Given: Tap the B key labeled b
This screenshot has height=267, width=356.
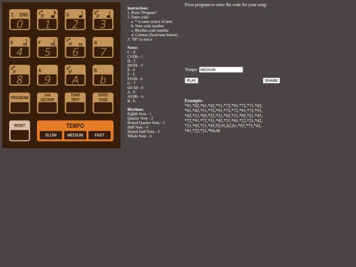Looking at the screenshot, I should pos(103,75).
